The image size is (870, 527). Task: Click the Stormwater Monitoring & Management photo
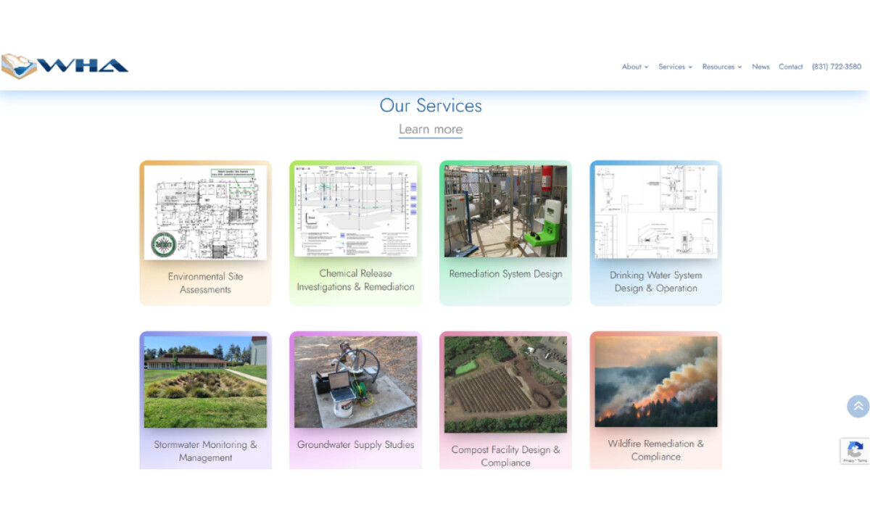click(x=205, y=382)
